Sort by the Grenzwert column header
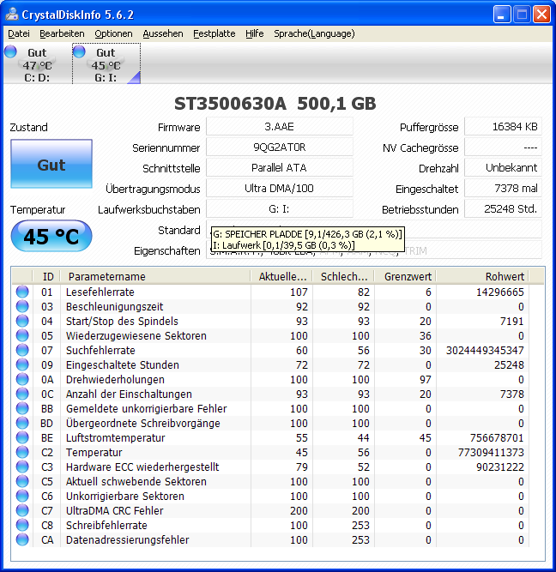This screenshot has height=572, width=556. [405, 276]
